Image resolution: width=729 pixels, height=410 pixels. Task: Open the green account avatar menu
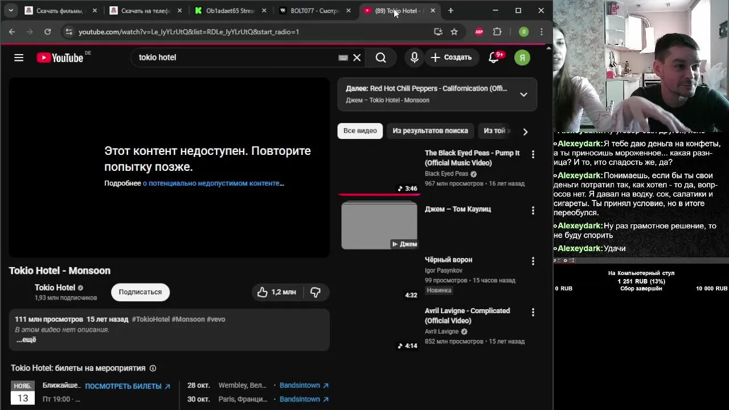coord(522,58)
